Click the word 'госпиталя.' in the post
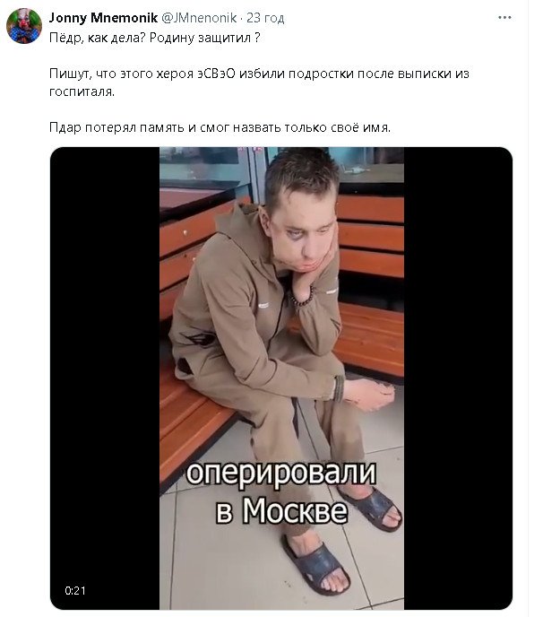The image size is (543, 617). pos(82,92)
